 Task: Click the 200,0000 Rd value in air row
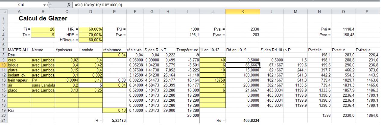(x=243, y=85)
